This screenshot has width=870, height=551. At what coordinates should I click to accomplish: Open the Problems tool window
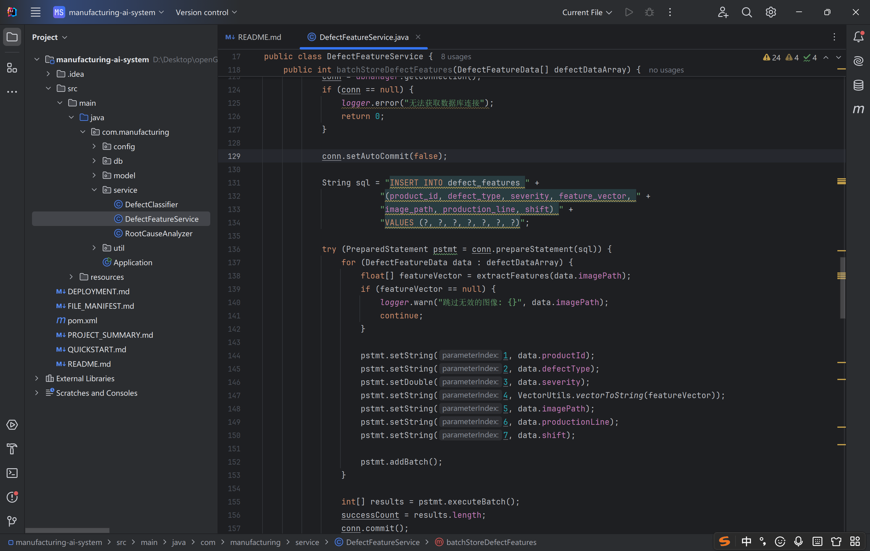[12, 497]
